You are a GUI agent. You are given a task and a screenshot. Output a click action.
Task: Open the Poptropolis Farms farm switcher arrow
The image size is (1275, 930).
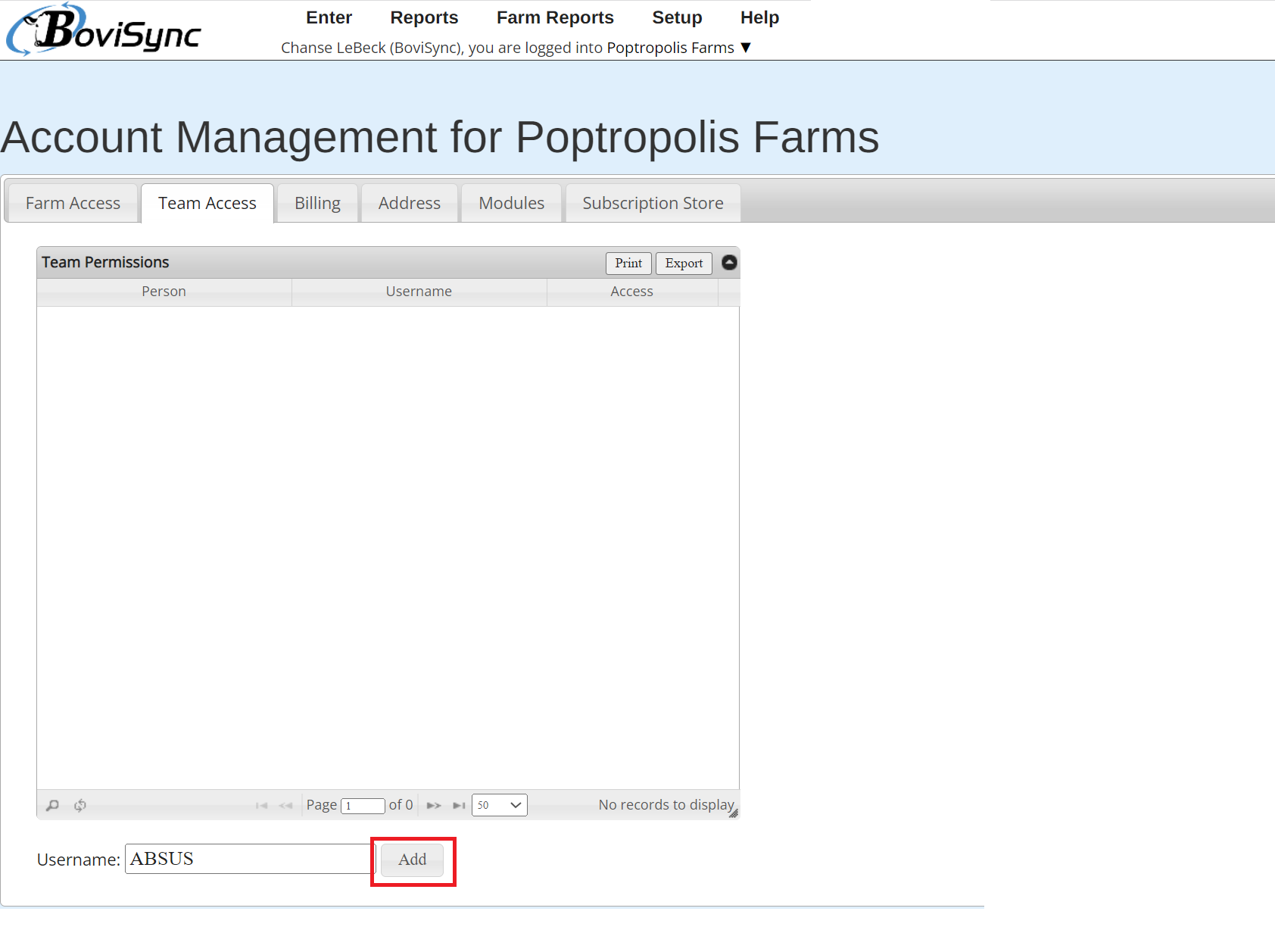pos(746,48)
